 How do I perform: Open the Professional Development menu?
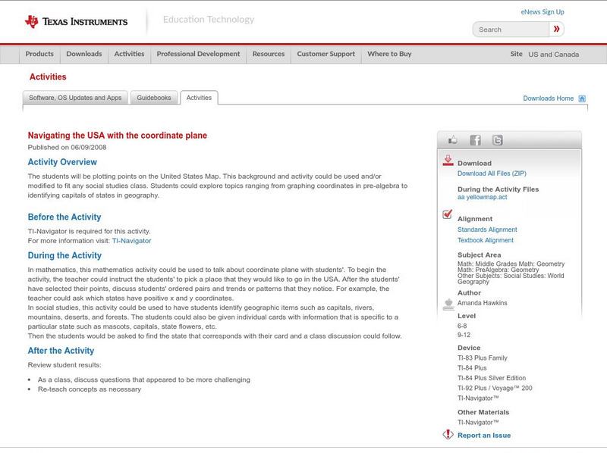tap(198, 55)
